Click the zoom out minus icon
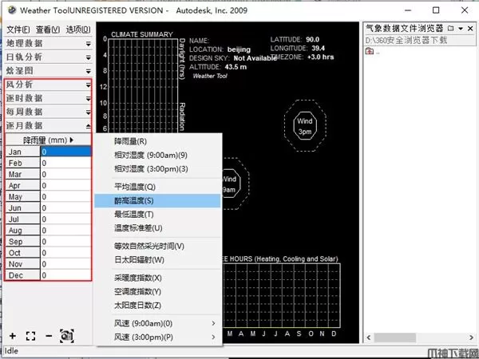The width and height of the screenshot is (479, 359). [x=49, y=336]
